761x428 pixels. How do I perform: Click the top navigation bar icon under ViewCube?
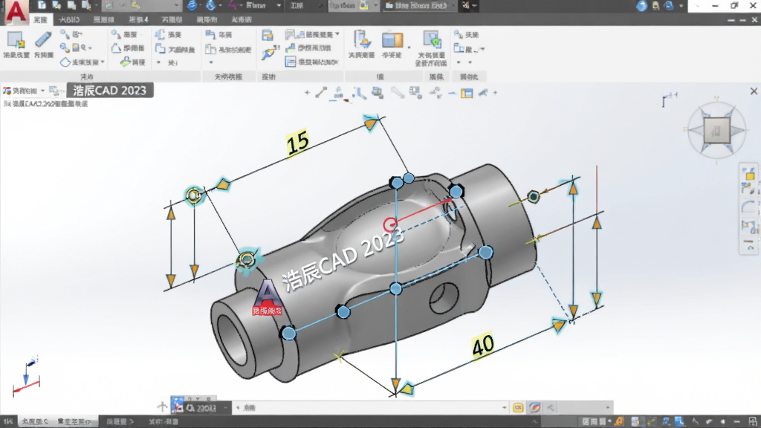(749, 174)
